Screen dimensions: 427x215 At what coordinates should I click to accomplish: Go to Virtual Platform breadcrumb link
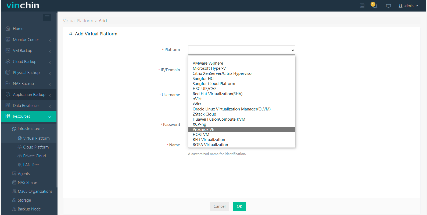click(78, 21)
